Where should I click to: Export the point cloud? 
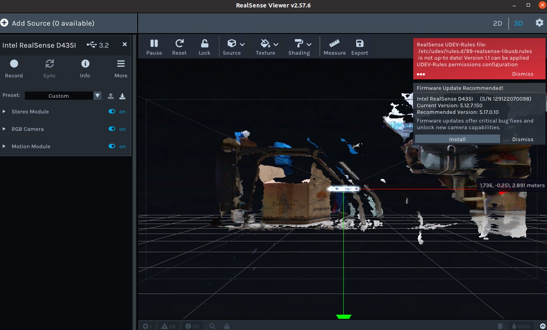point(360,46)
